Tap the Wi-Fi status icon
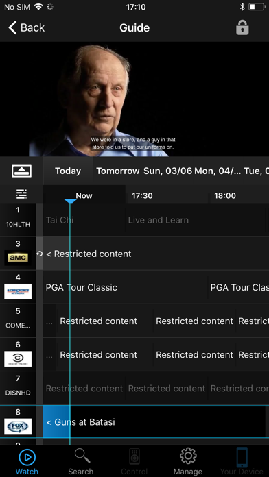This screenshot has height=477, width=269. click(38, 7)
